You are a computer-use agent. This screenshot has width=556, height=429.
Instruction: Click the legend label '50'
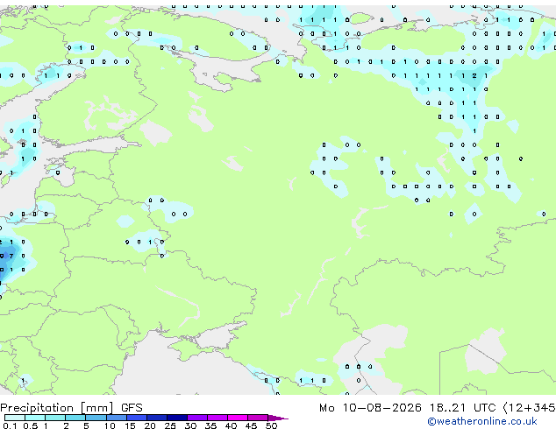(271, 425)
